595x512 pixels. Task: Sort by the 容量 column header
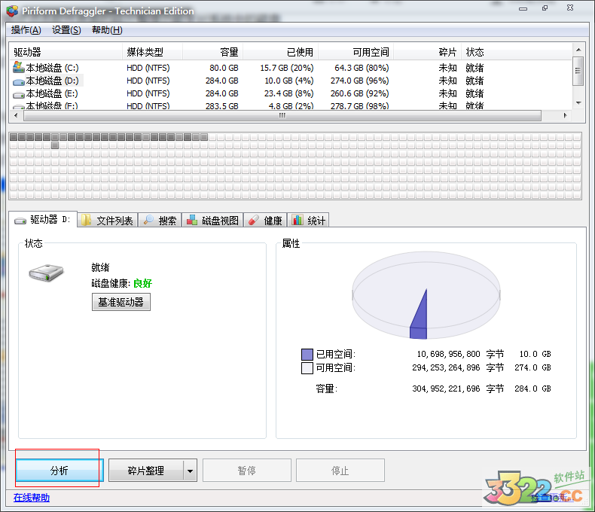(x=213, y=52)
